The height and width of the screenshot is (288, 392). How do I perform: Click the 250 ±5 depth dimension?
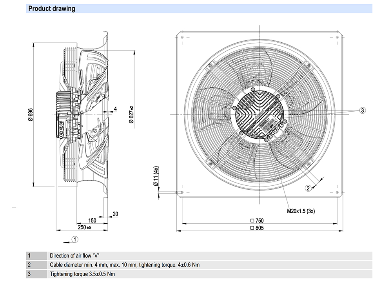pos(84,227)
